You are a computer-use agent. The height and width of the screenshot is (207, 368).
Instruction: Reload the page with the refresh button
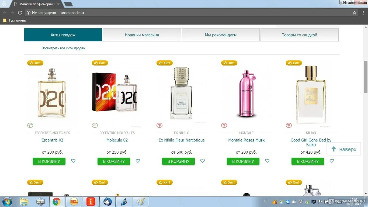click(x=20, y=13)
